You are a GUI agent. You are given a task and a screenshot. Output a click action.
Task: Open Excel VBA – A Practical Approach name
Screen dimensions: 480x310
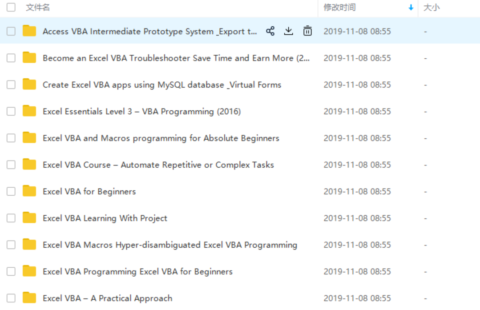(x=108, y=298)
